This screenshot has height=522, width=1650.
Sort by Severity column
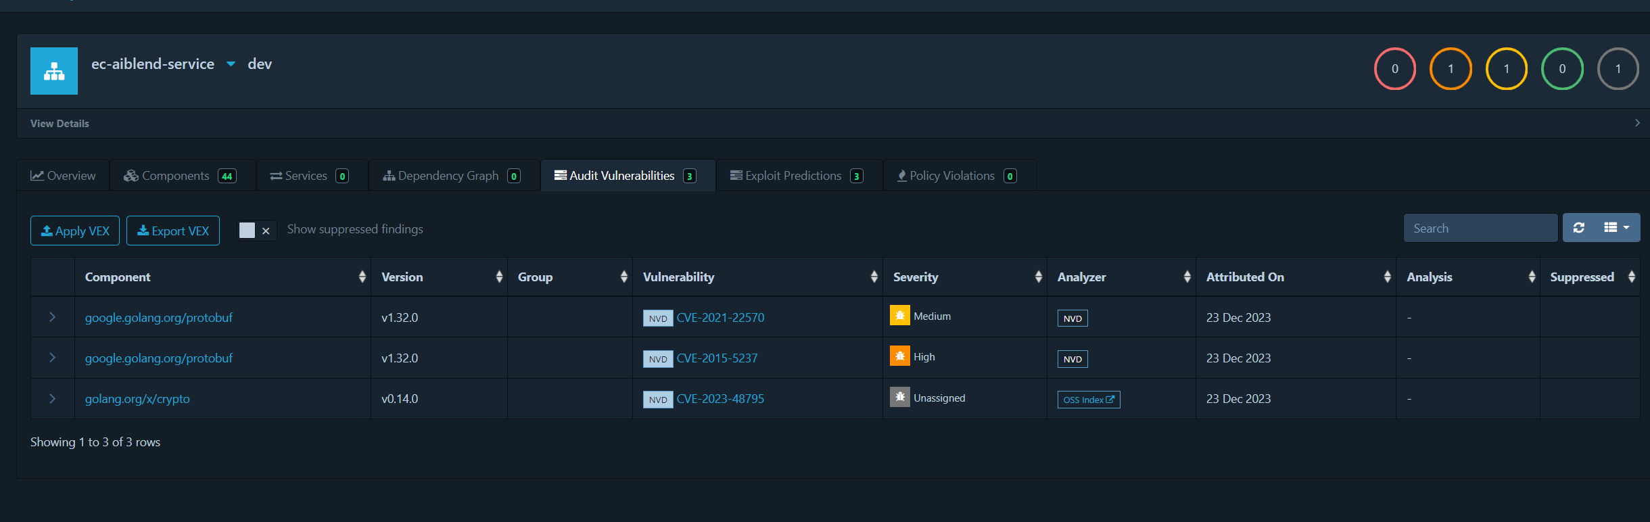(965, 277)
